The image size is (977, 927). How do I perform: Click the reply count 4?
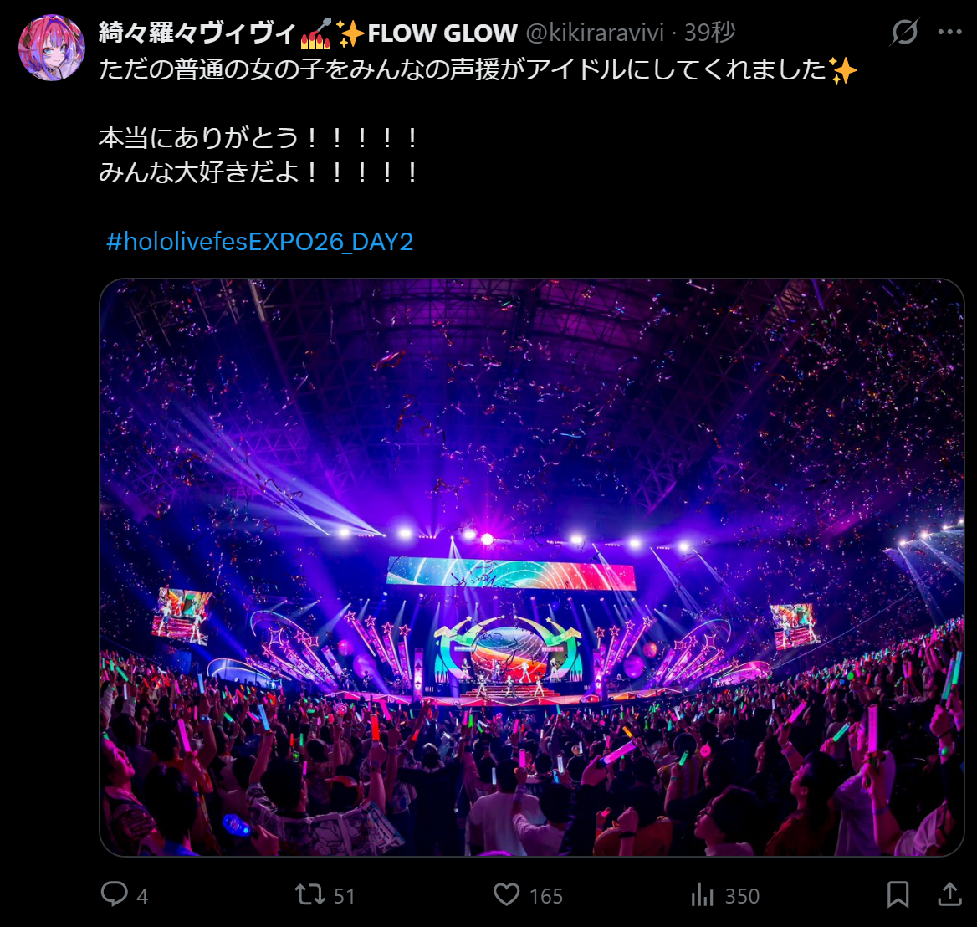[x=142, y=896]
